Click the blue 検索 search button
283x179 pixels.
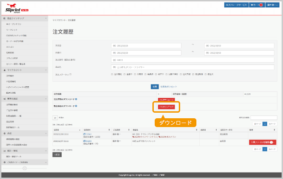[155, 87]
